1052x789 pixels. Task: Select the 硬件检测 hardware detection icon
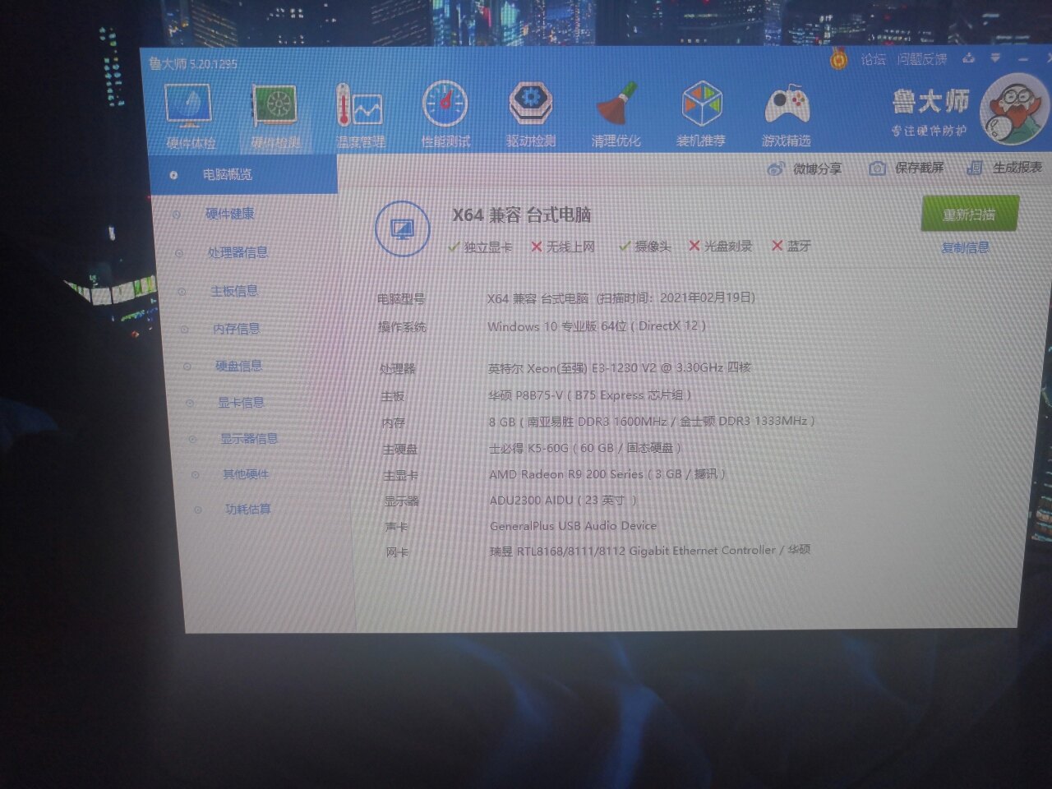tap(275, 115)
